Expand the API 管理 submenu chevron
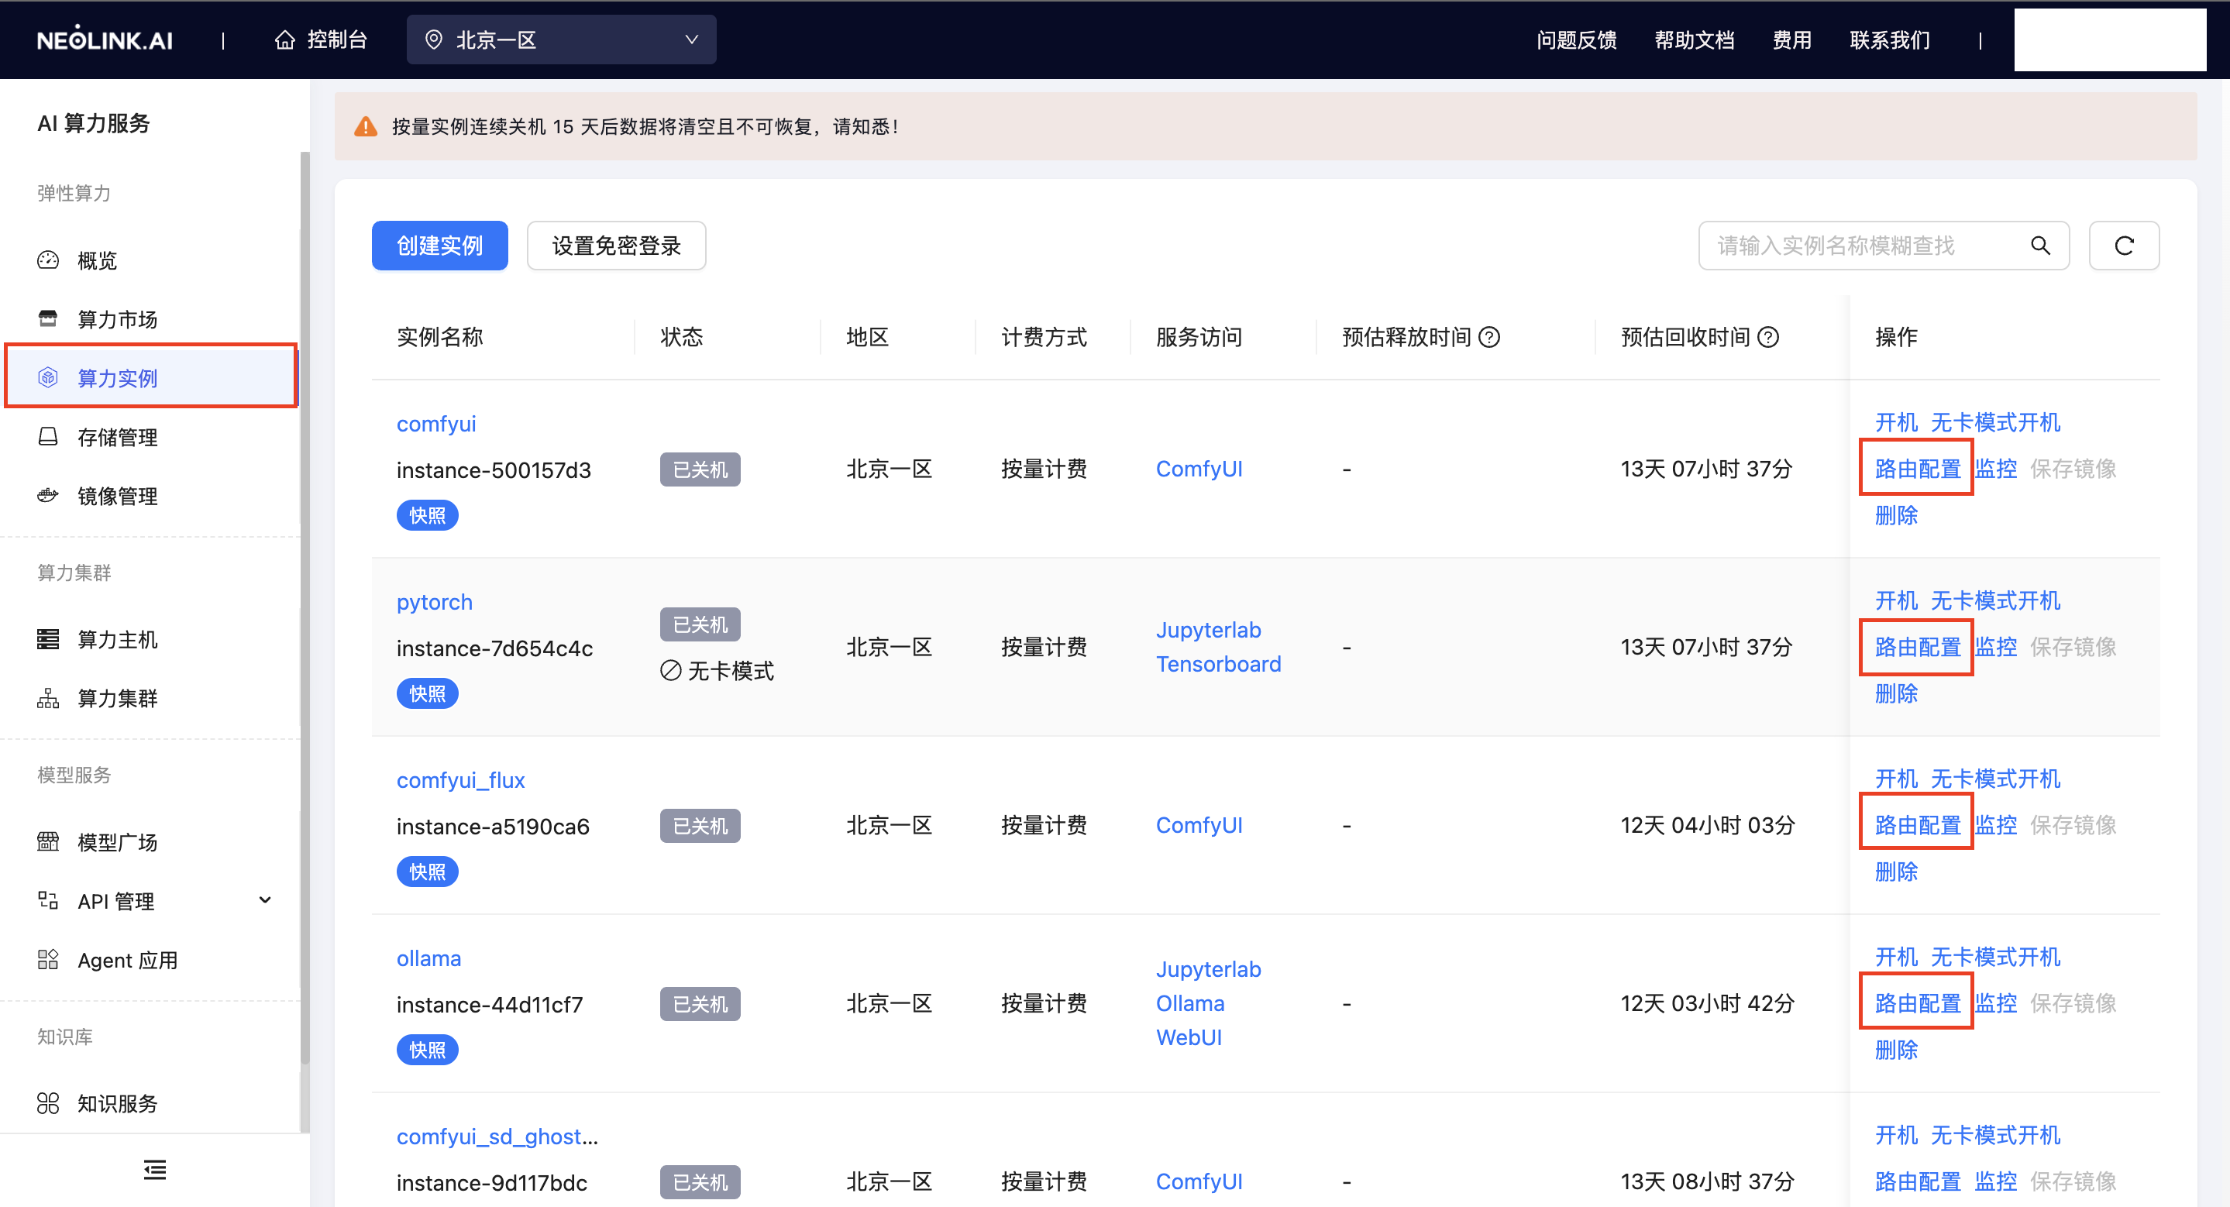The image size is (2230, 1207). pyautogui.click(x=265, y=901)
